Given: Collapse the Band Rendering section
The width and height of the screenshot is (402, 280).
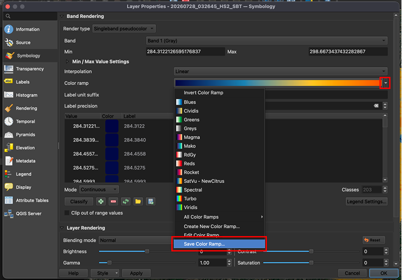Looking at the screenshot, I should point(62,16).
